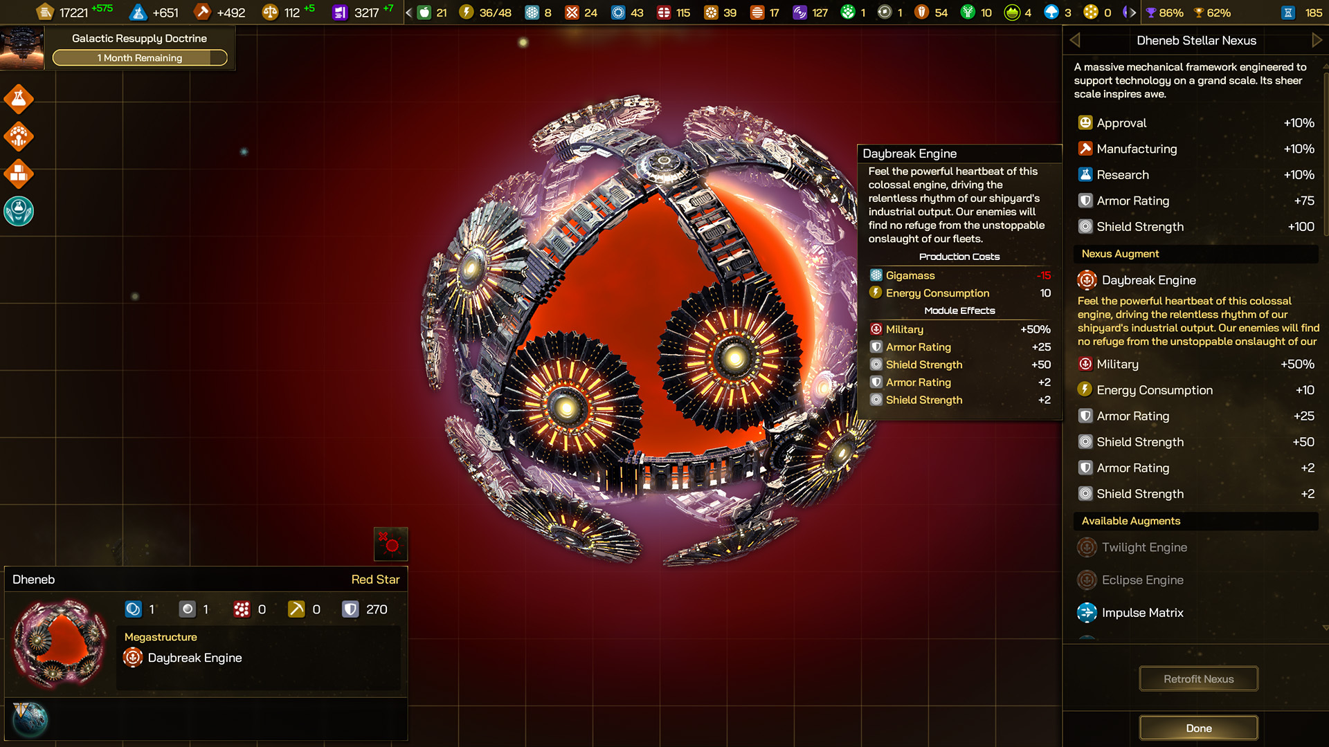This screenshot has height=747, width=1329.
Task: Click the red crossed resource icon showing 24
Action: (571, 12)
